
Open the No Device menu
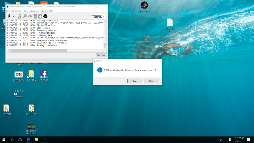point(16,11)
